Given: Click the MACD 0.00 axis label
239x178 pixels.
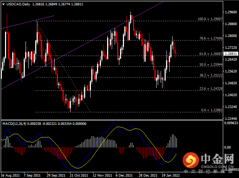Looking at the screenshot, I should (227, 147).
